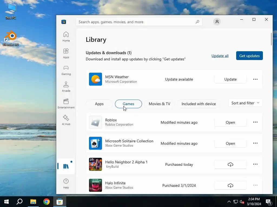Screen dimensions: 277x207
Task: Click the Microsoft Solitaire Collection icon
Action: point(95,143)
